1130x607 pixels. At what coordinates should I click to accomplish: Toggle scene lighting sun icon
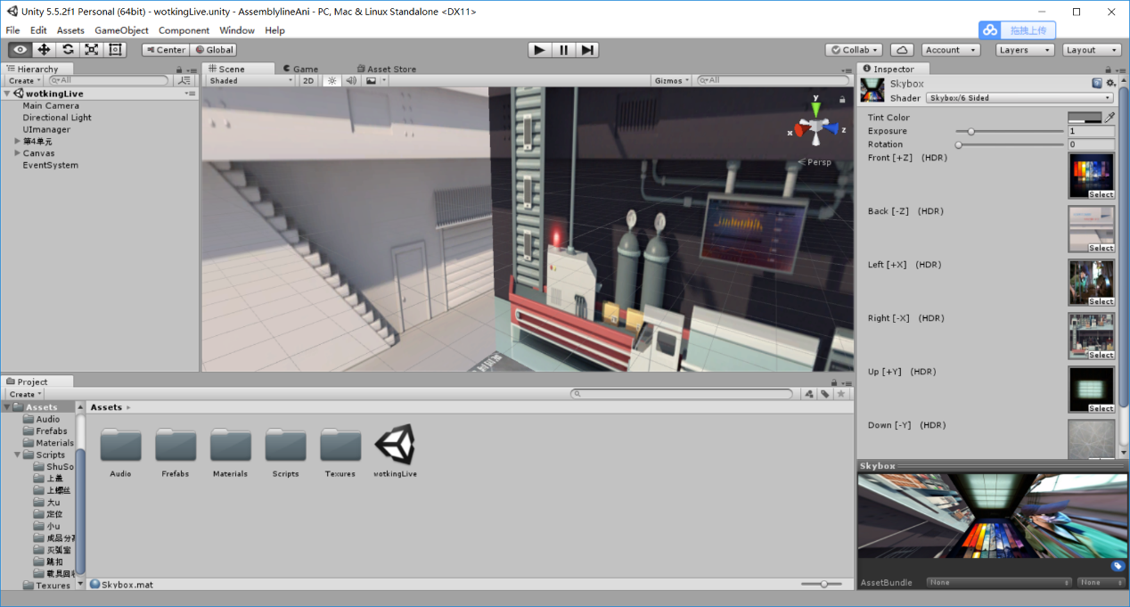click(332, 80)
